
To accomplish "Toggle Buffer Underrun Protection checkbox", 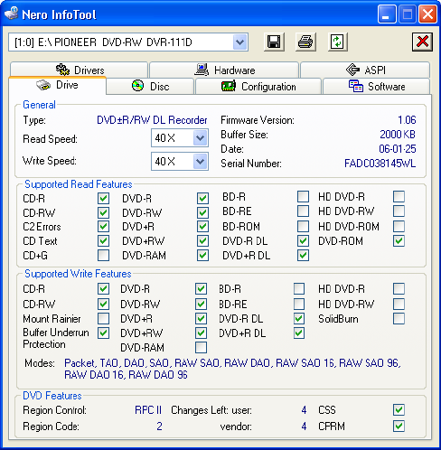I will (x=103, y=333).
